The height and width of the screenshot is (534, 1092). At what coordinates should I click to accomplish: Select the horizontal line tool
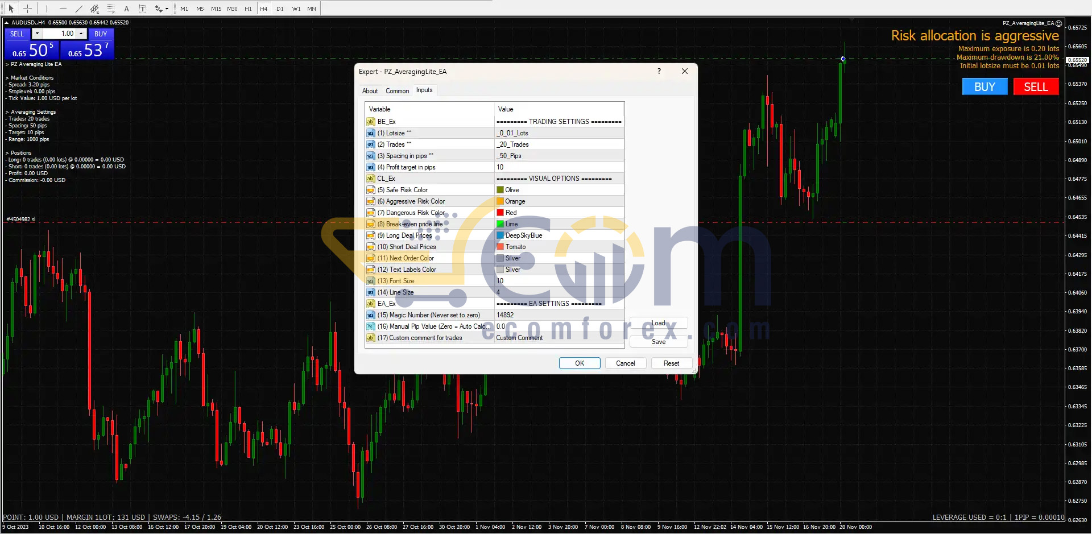pyautogui.click(x=63, y=9)
